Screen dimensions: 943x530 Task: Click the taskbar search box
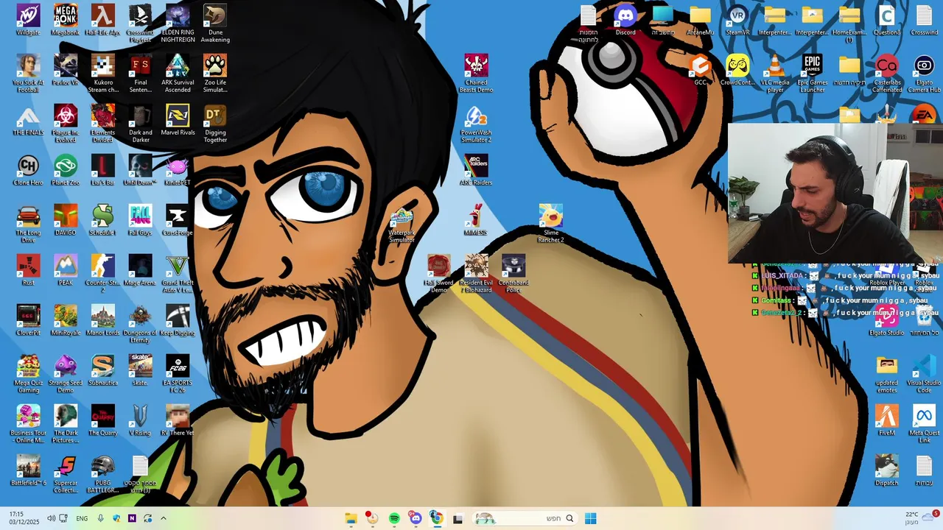coord(525,518)
